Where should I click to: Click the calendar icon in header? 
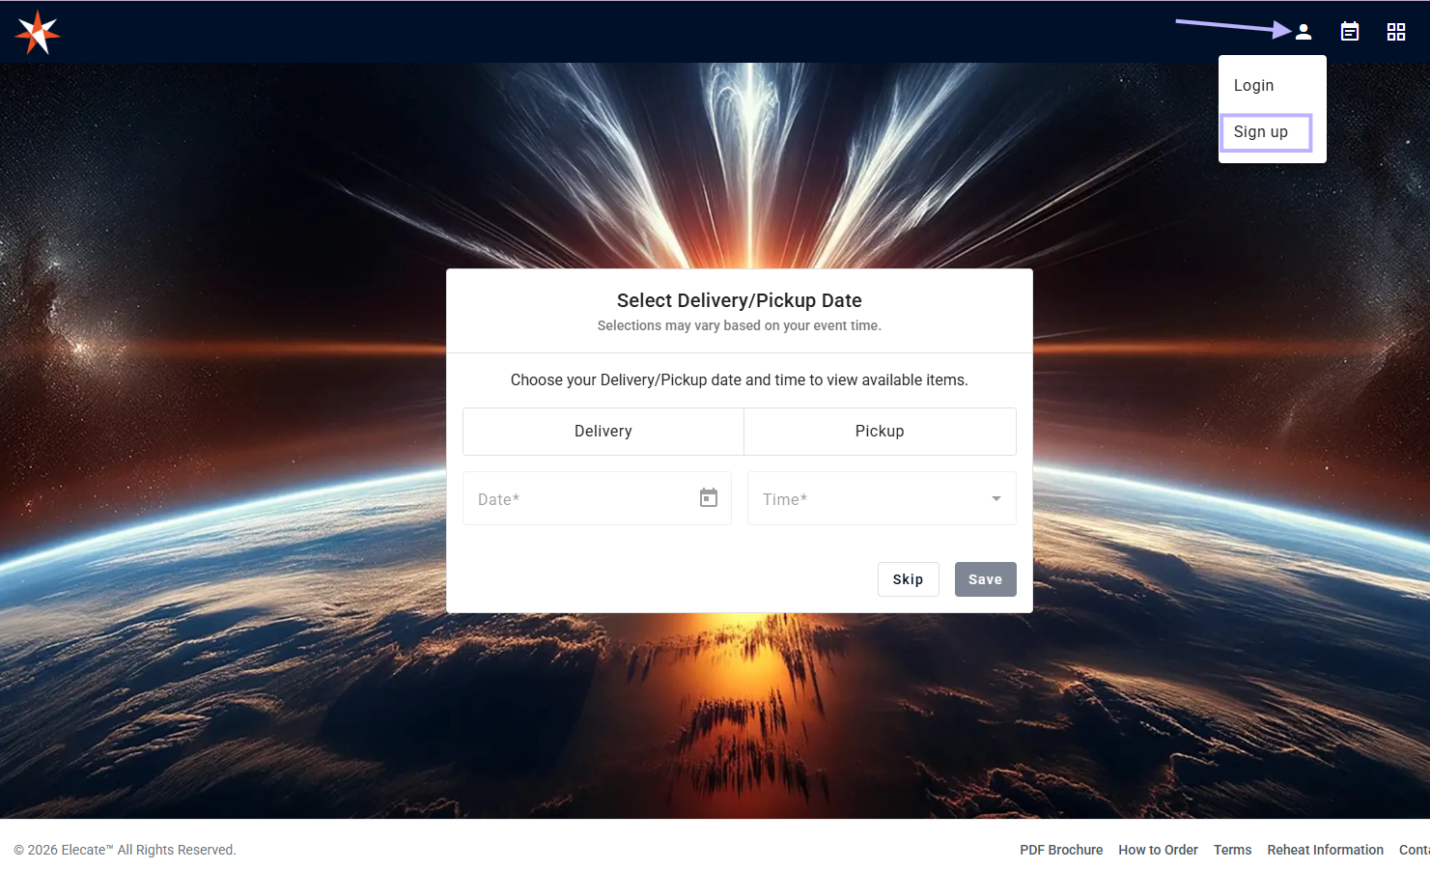coord(1349,32)
